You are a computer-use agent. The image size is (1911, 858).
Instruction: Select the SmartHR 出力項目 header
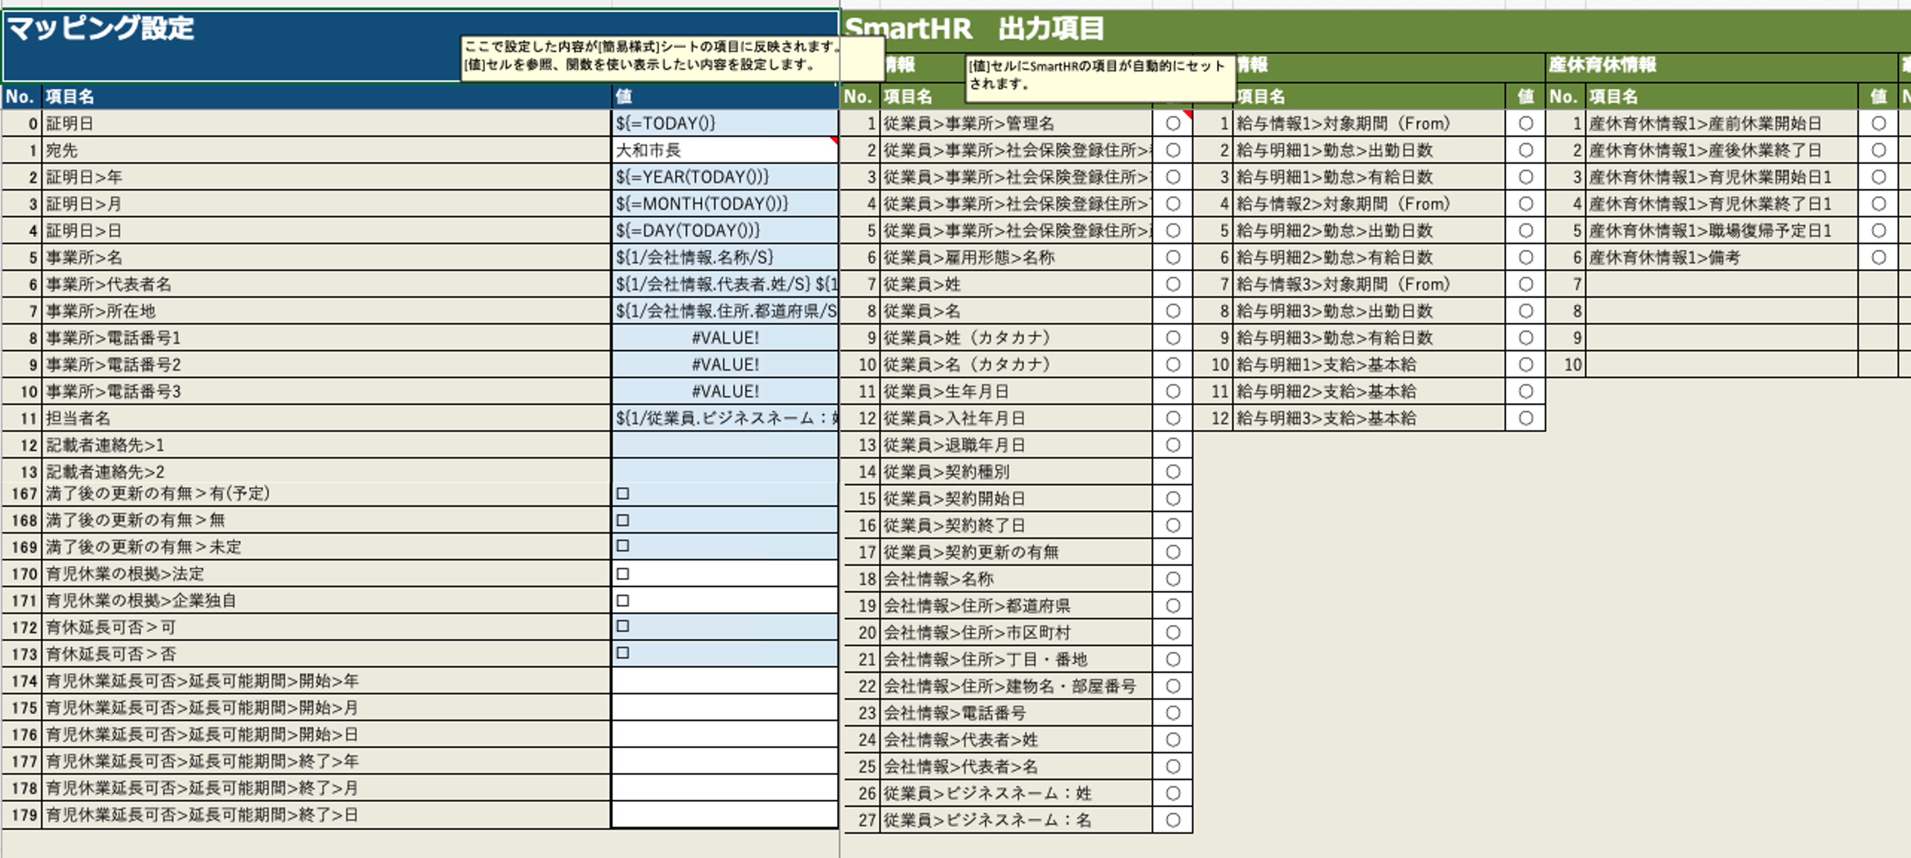pyautogui.click(x=974, y=29)
